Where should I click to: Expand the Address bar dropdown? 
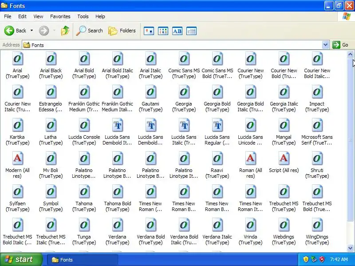pos(325,45)
